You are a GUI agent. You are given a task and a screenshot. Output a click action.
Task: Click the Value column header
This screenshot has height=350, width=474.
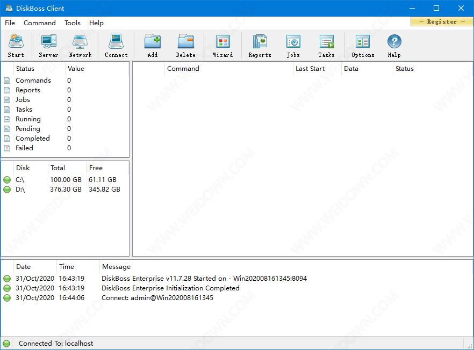pos(97,69)
